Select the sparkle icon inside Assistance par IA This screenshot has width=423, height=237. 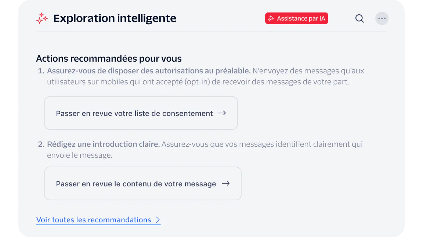[x=271, y=18]
